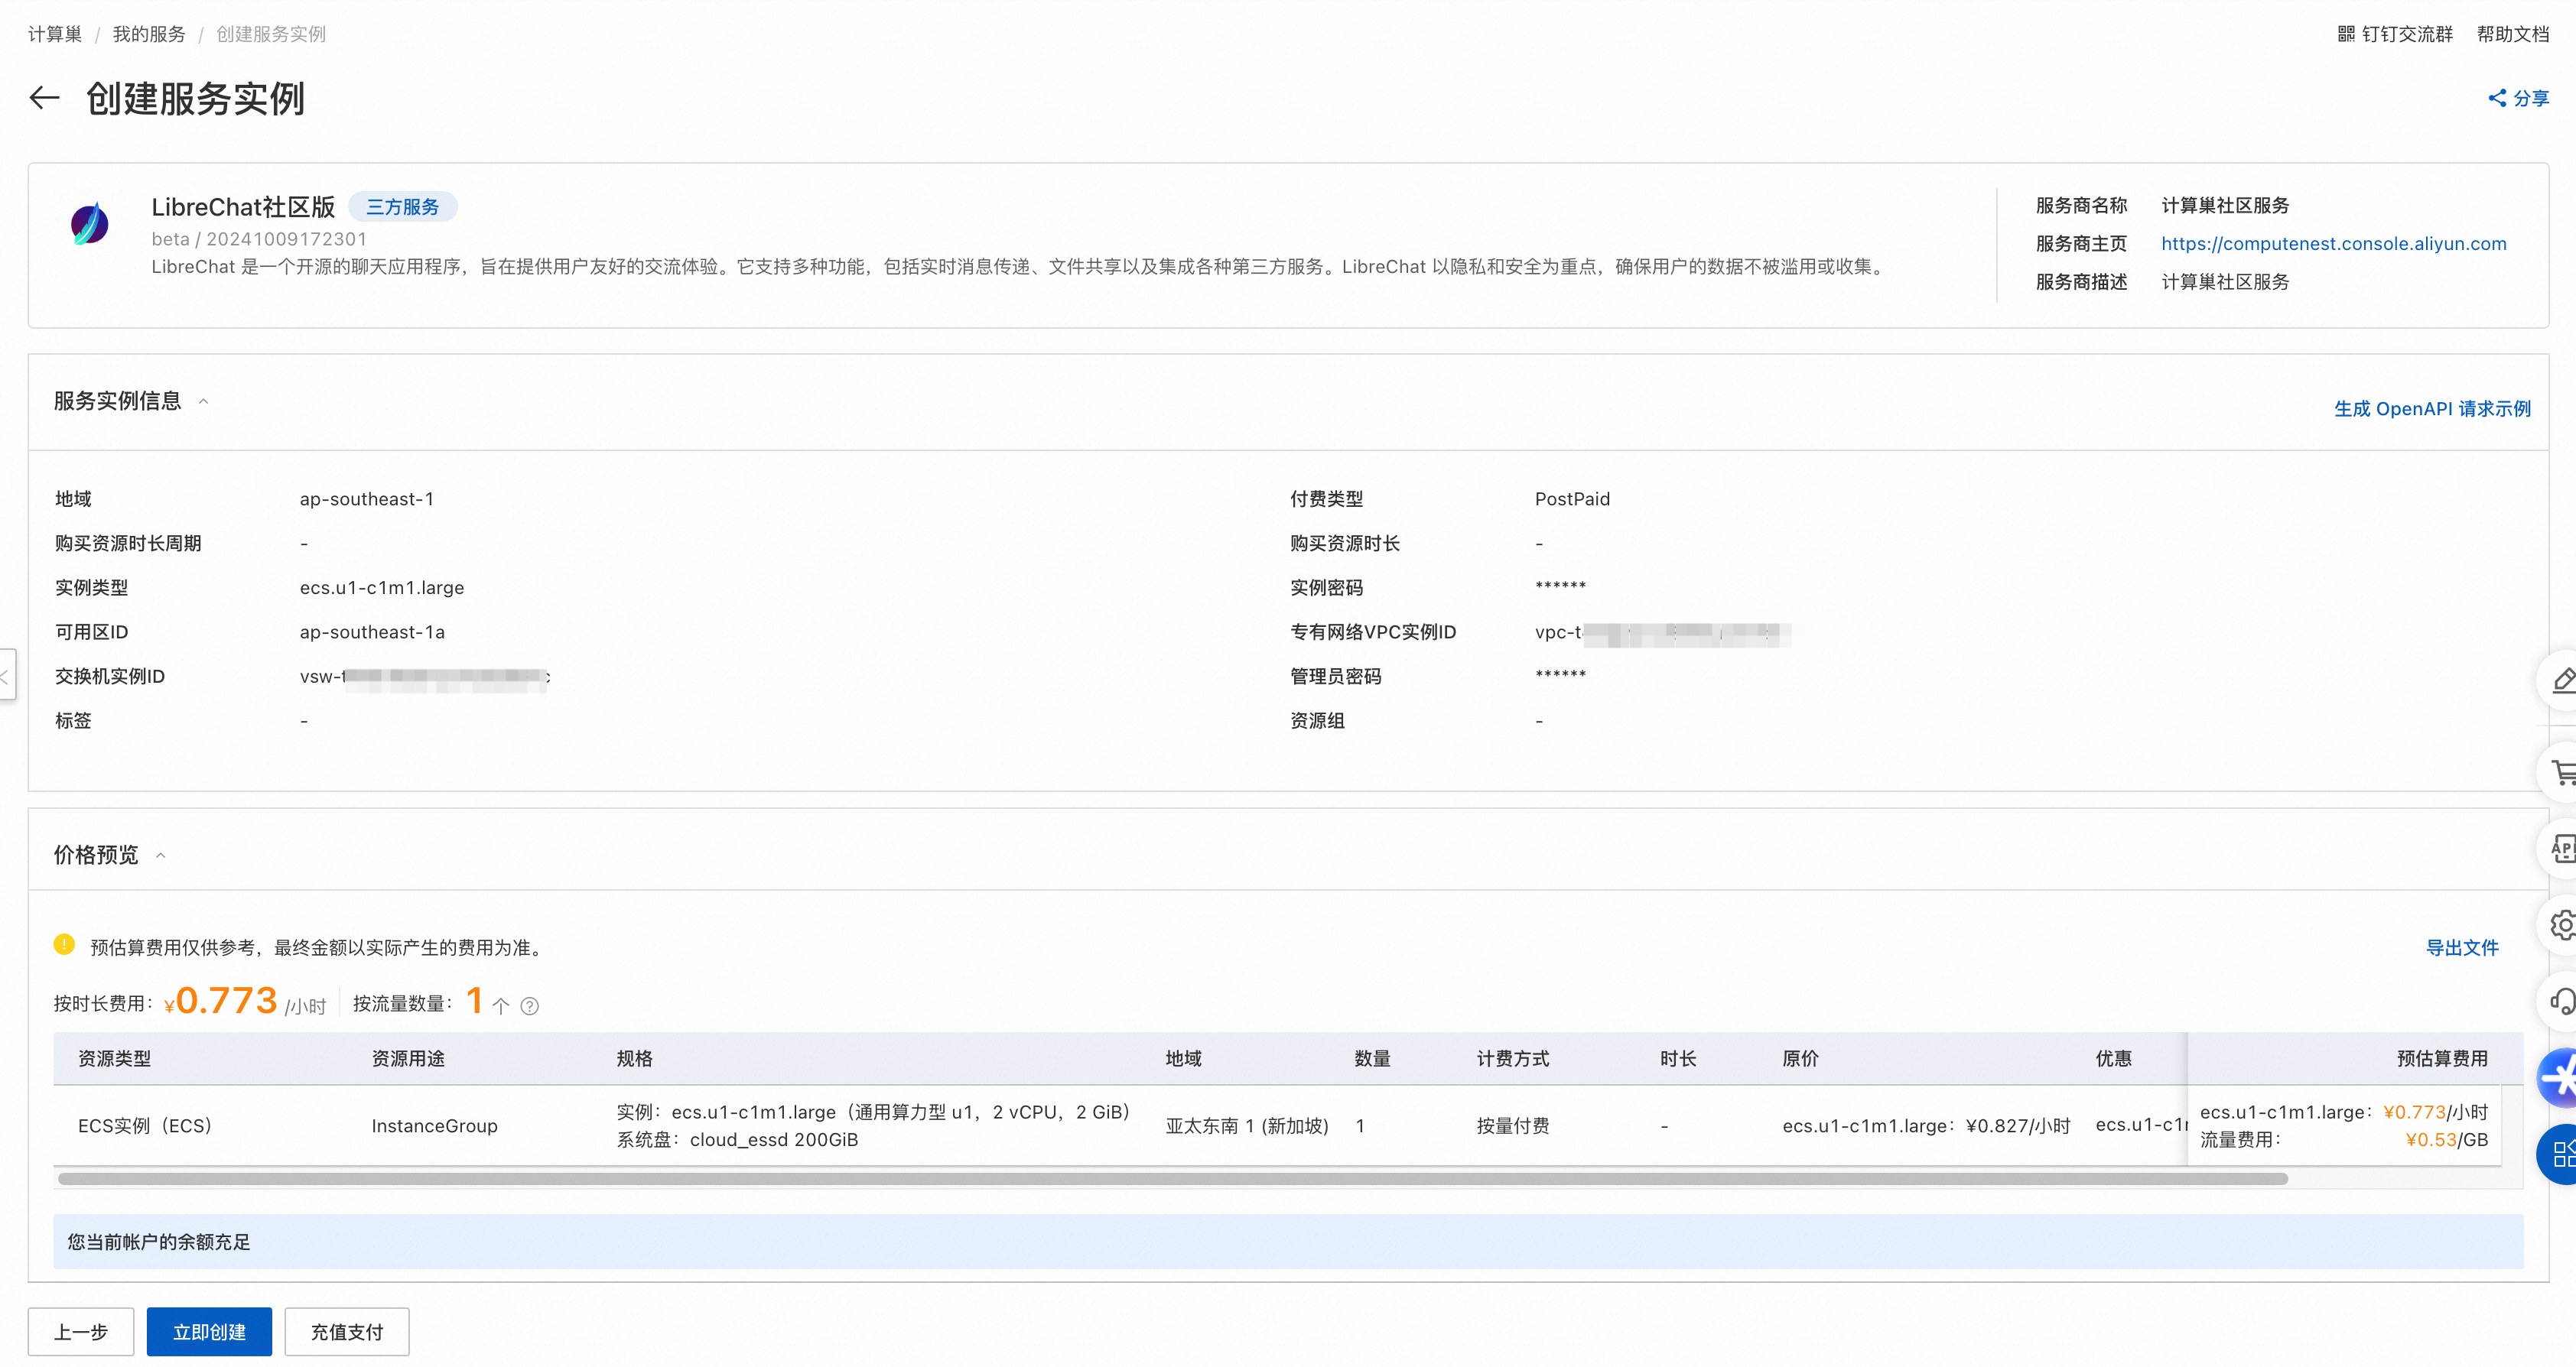This screenshot has width=2576, height=1367.
Task: Open the 钉钉交流群 QR code icon
Action: (x=2346, y=34)
